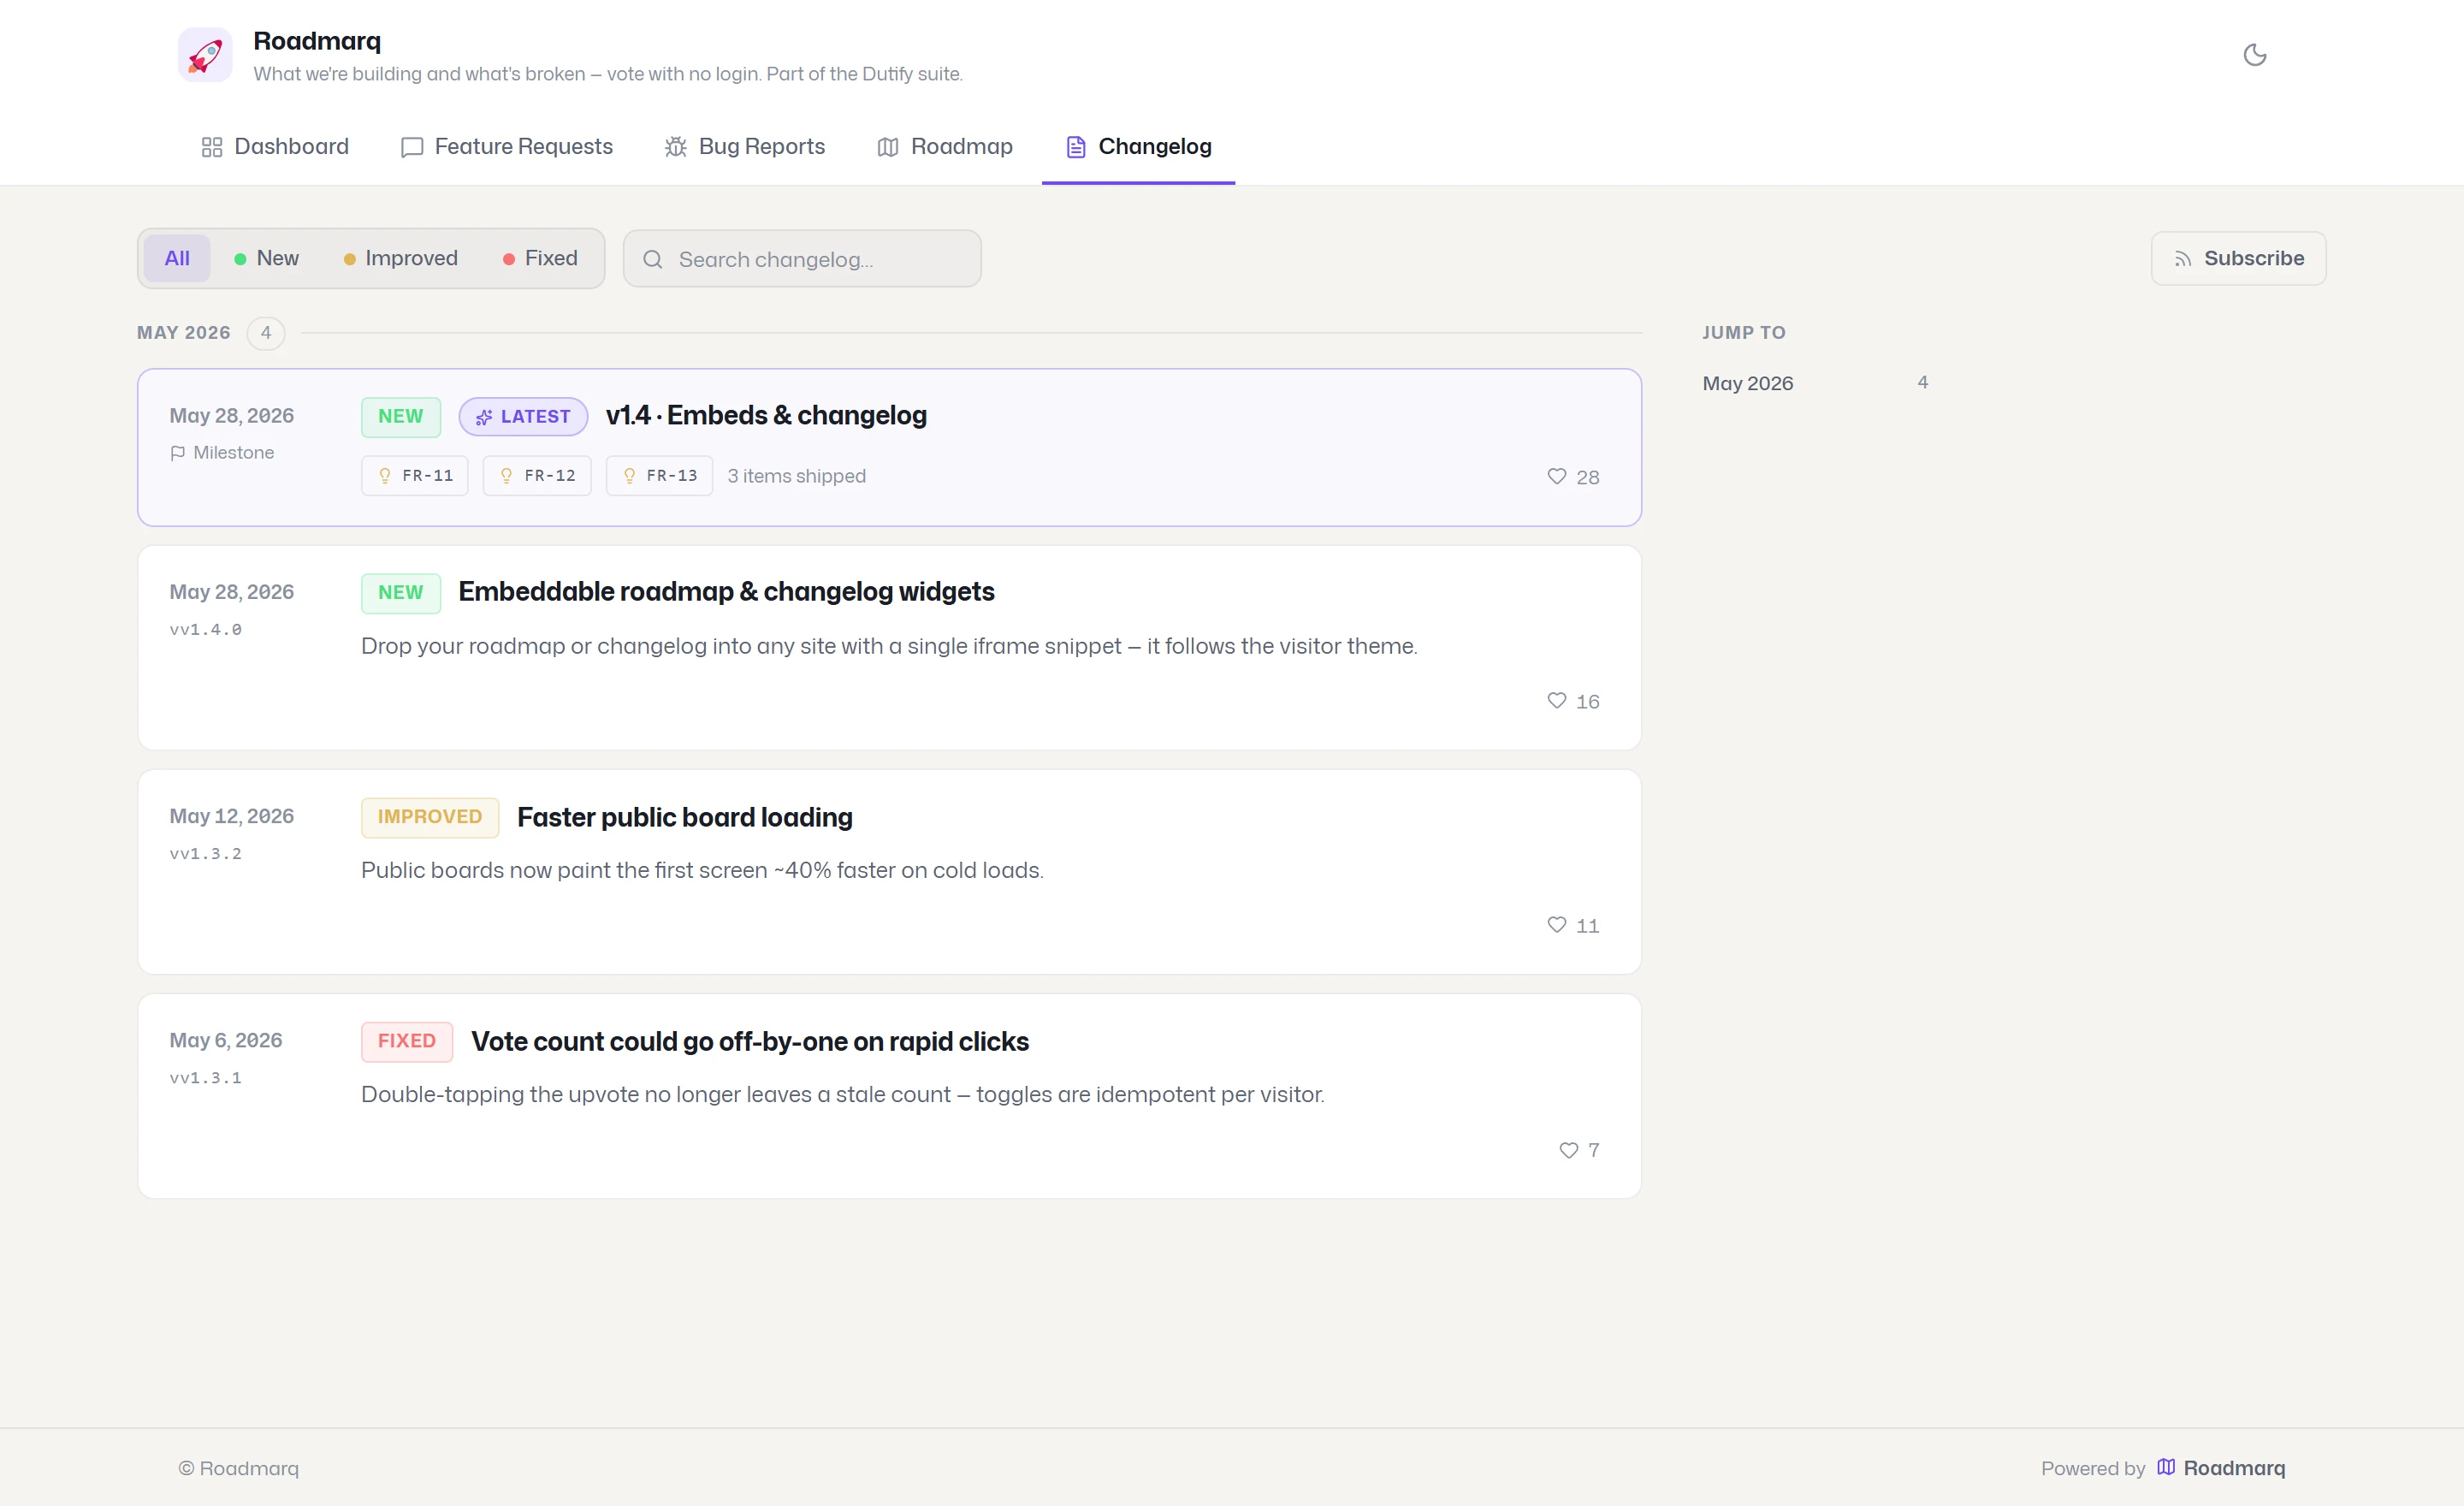This screenshot has width=2464, height=1506.
Task: Open the Dashboard tab
Action: pyautogui.click(x=275, y=147)
